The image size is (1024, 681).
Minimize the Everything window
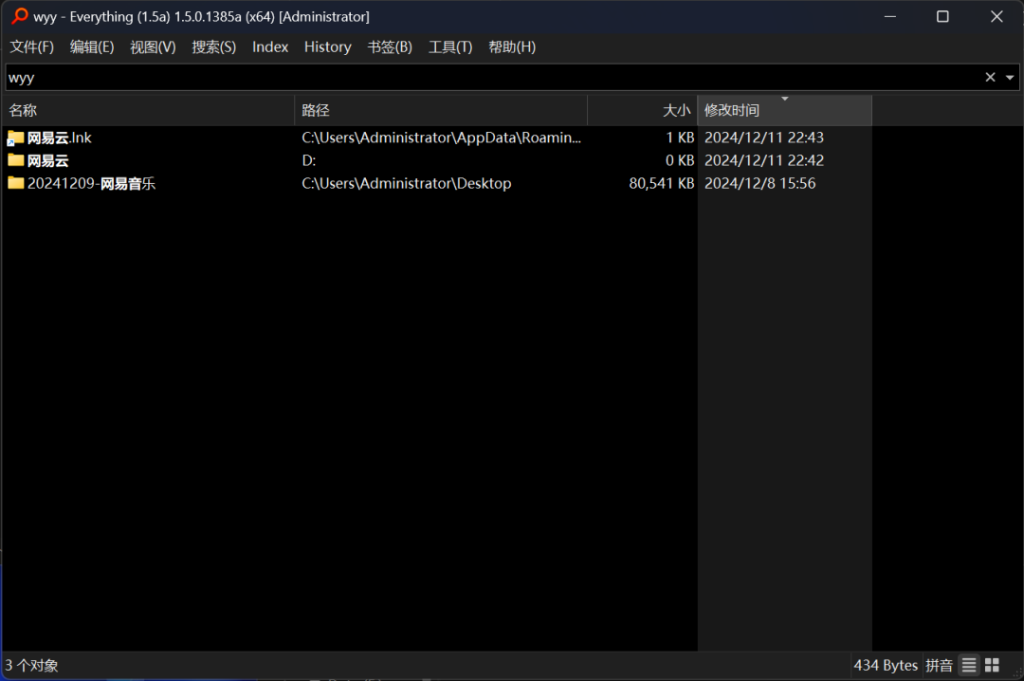pos(890,16)
